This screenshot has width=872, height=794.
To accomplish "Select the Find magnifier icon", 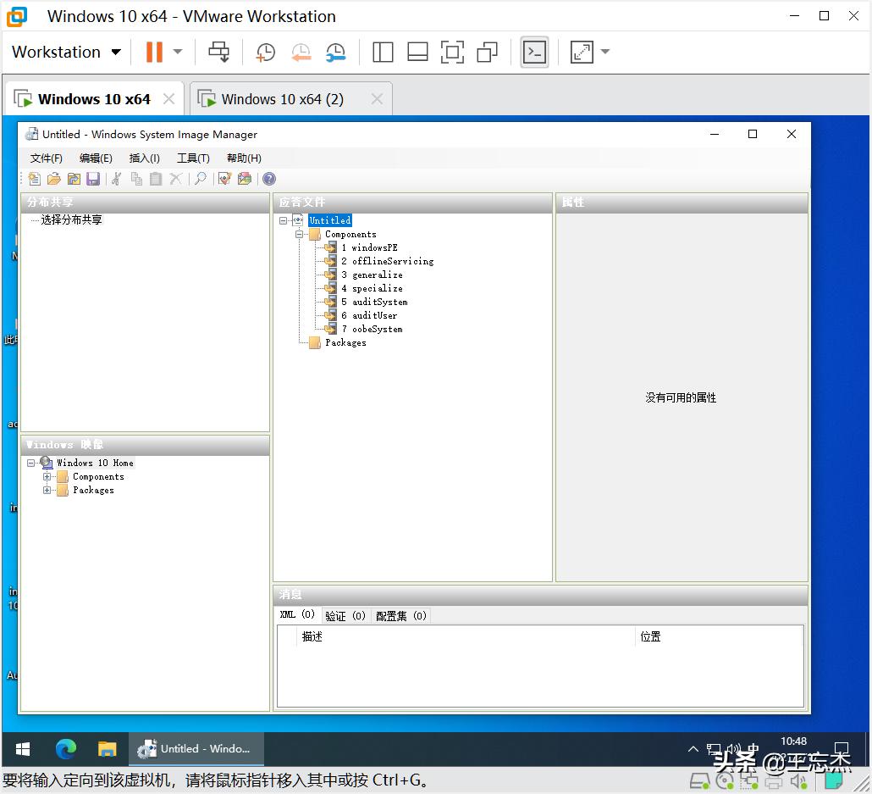I will (x=201, y=178).
